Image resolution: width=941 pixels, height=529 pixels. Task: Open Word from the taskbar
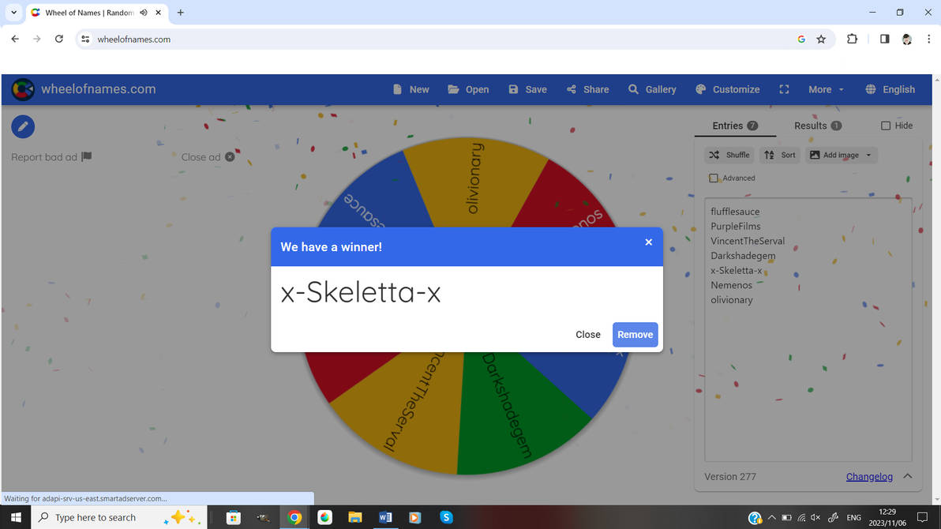[385, 517]
